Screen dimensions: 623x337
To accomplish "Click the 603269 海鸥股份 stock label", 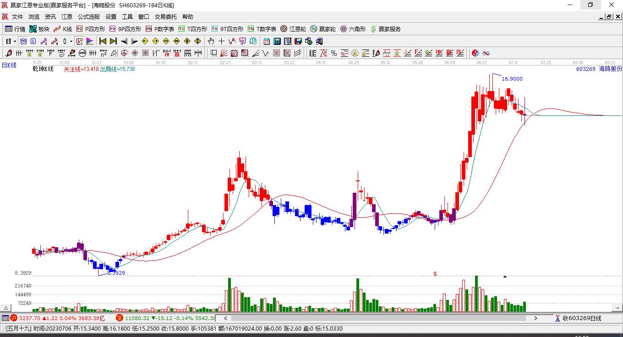I will [x=599, y=69].
